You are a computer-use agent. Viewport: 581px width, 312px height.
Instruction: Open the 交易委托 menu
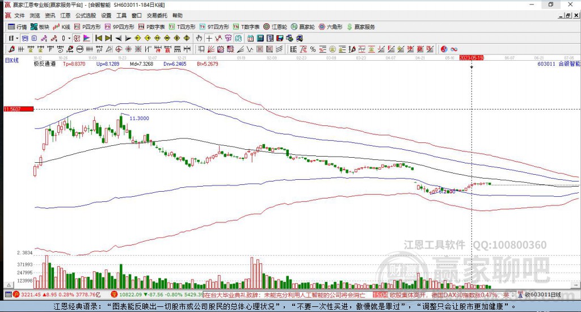[x=157, y=15]
